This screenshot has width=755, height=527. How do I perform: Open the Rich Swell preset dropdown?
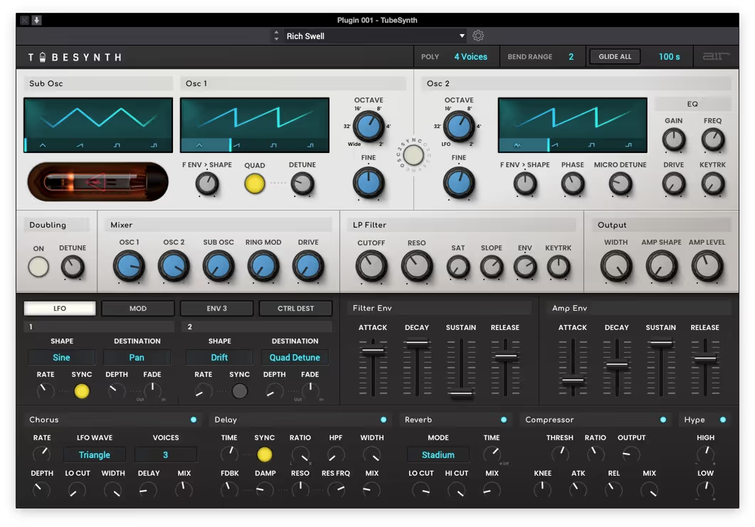click(375, 36)
